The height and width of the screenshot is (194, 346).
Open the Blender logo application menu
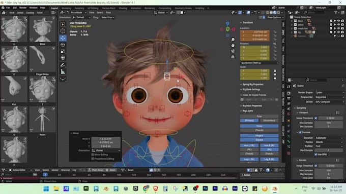coord(3,8)
